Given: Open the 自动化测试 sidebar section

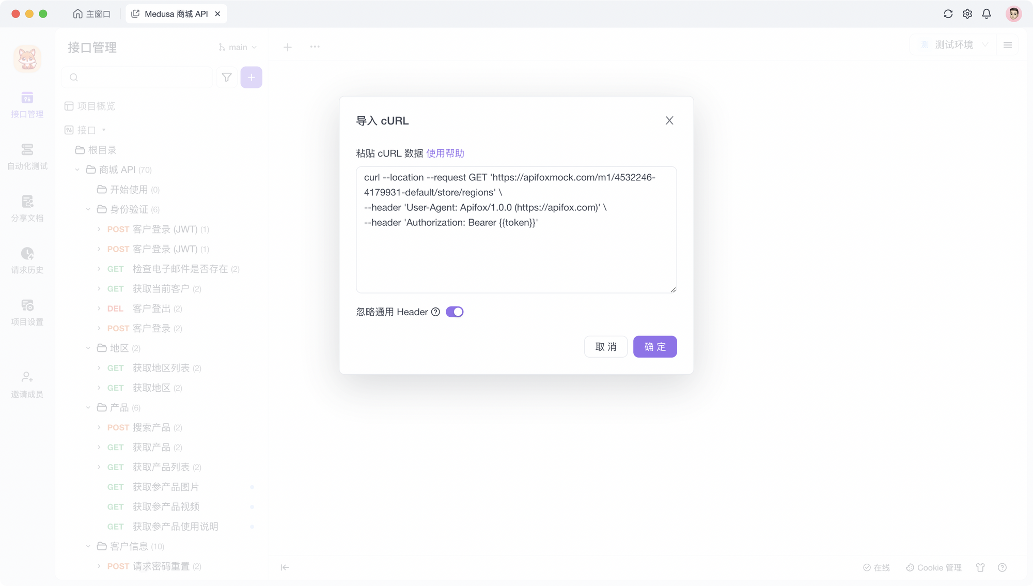Looking at the screenshot, I should pyautogui.click(x=27, y=157).
